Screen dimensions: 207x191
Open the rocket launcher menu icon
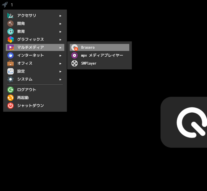pos(5,5)
